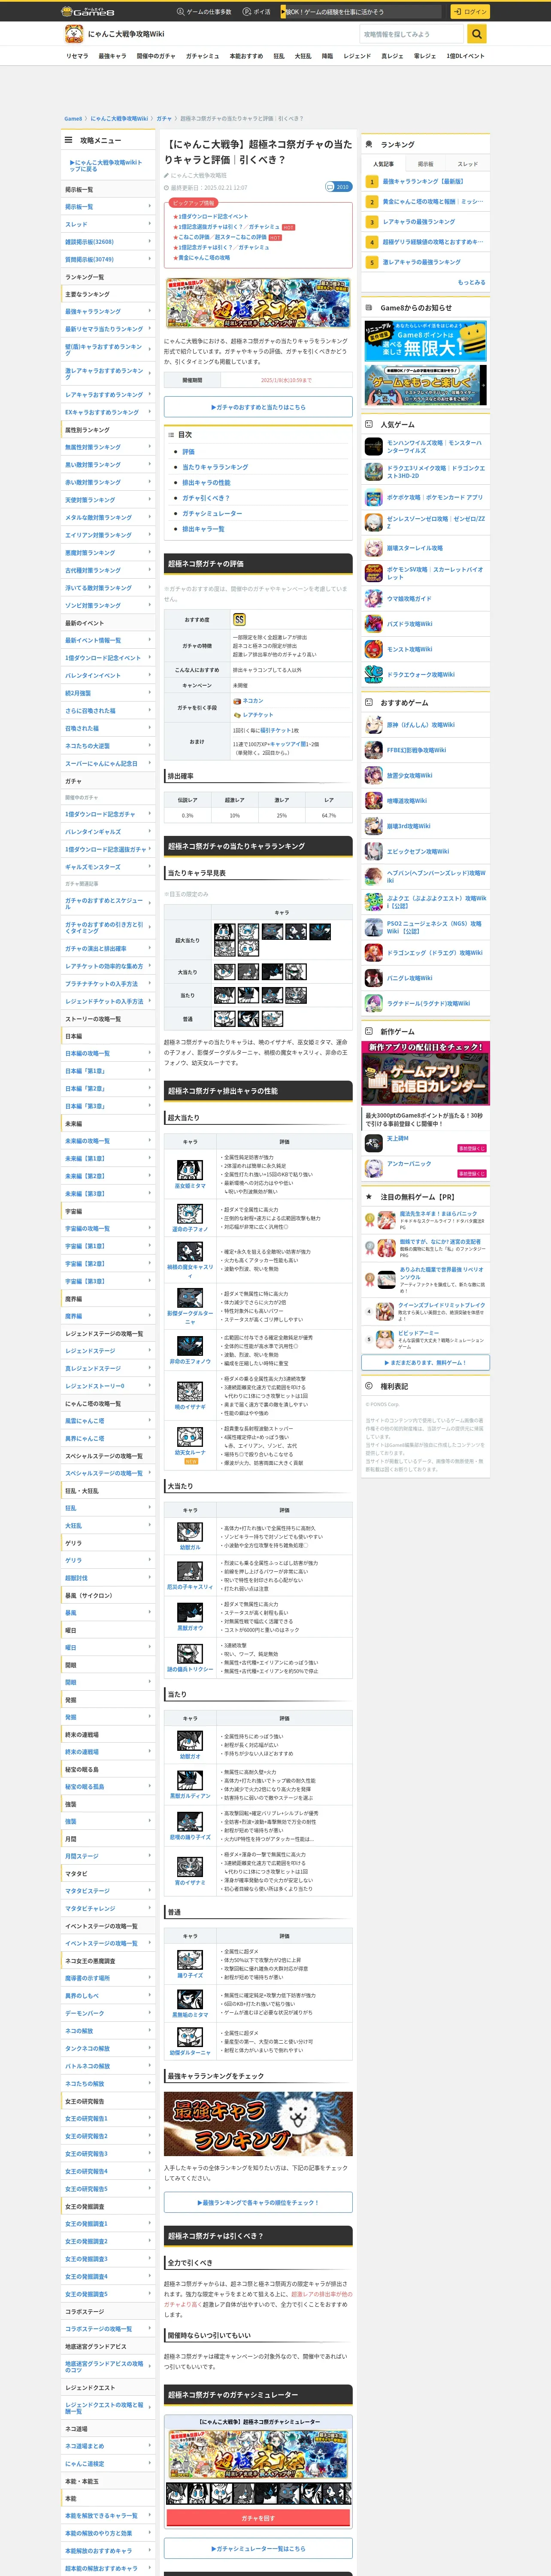
Task: Expand the スレッド row in the sidebar menu
Action: [x=108, y=224]
